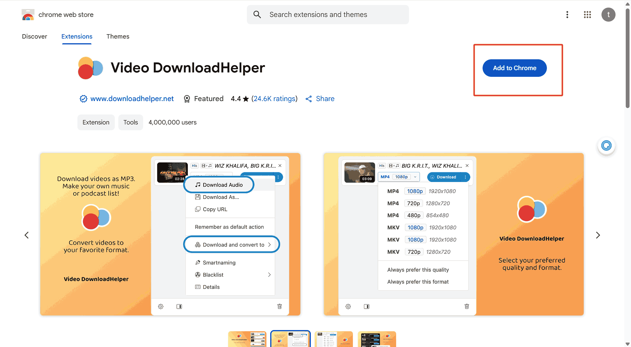Click the Chrome Web Store logo
The width and height of the screenshot is (631, 347).
[x=28, y=15]
